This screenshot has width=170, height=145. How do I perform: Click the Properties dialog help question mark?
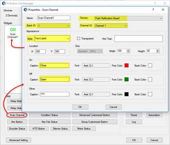coord(153,10)
